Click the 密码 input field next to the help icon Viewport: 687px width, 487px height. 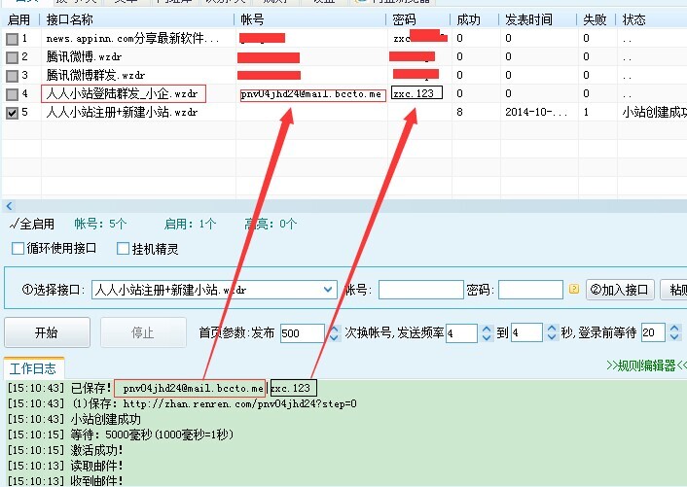[530, 290]
